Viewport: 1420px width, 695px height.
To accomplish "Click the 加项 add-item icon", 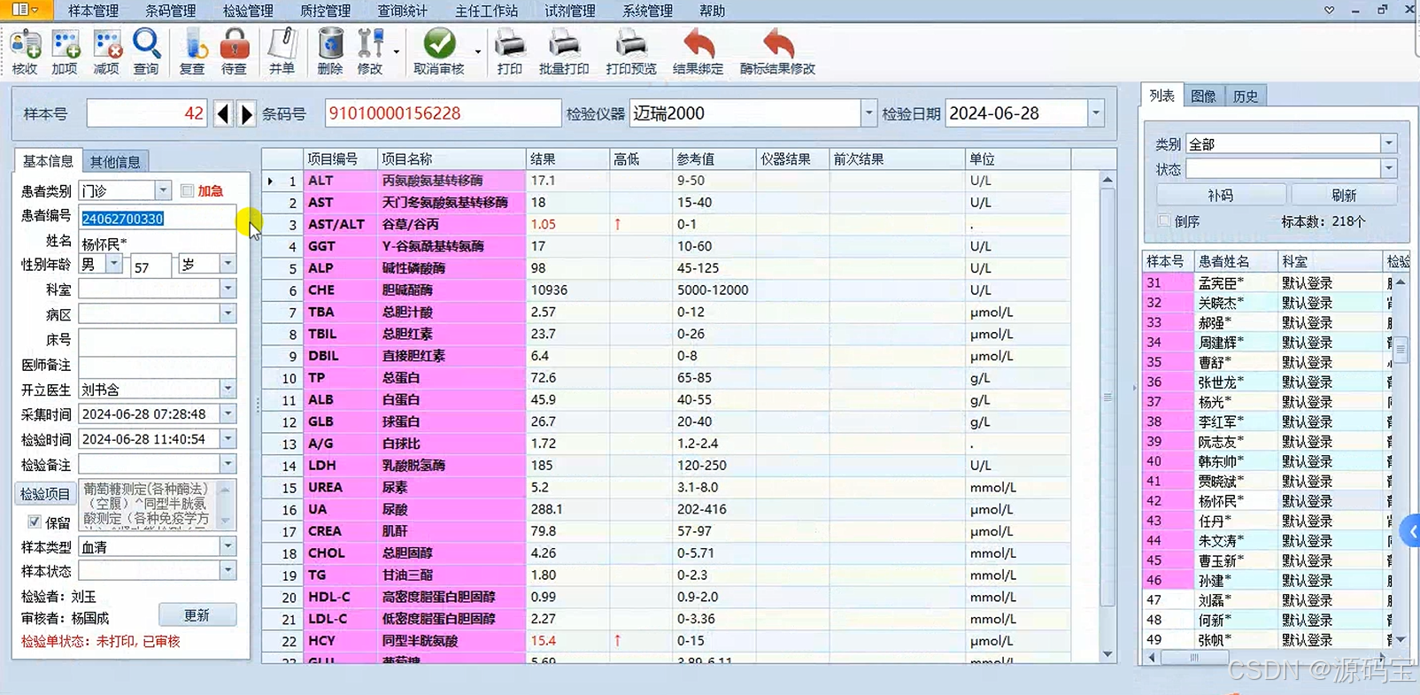I will (x=65, y=51).
